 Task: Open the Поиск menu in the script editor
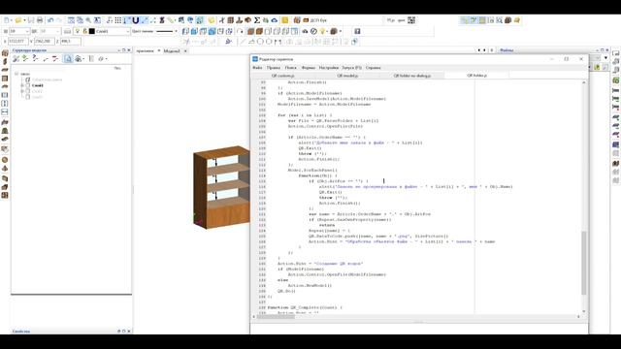291,68
